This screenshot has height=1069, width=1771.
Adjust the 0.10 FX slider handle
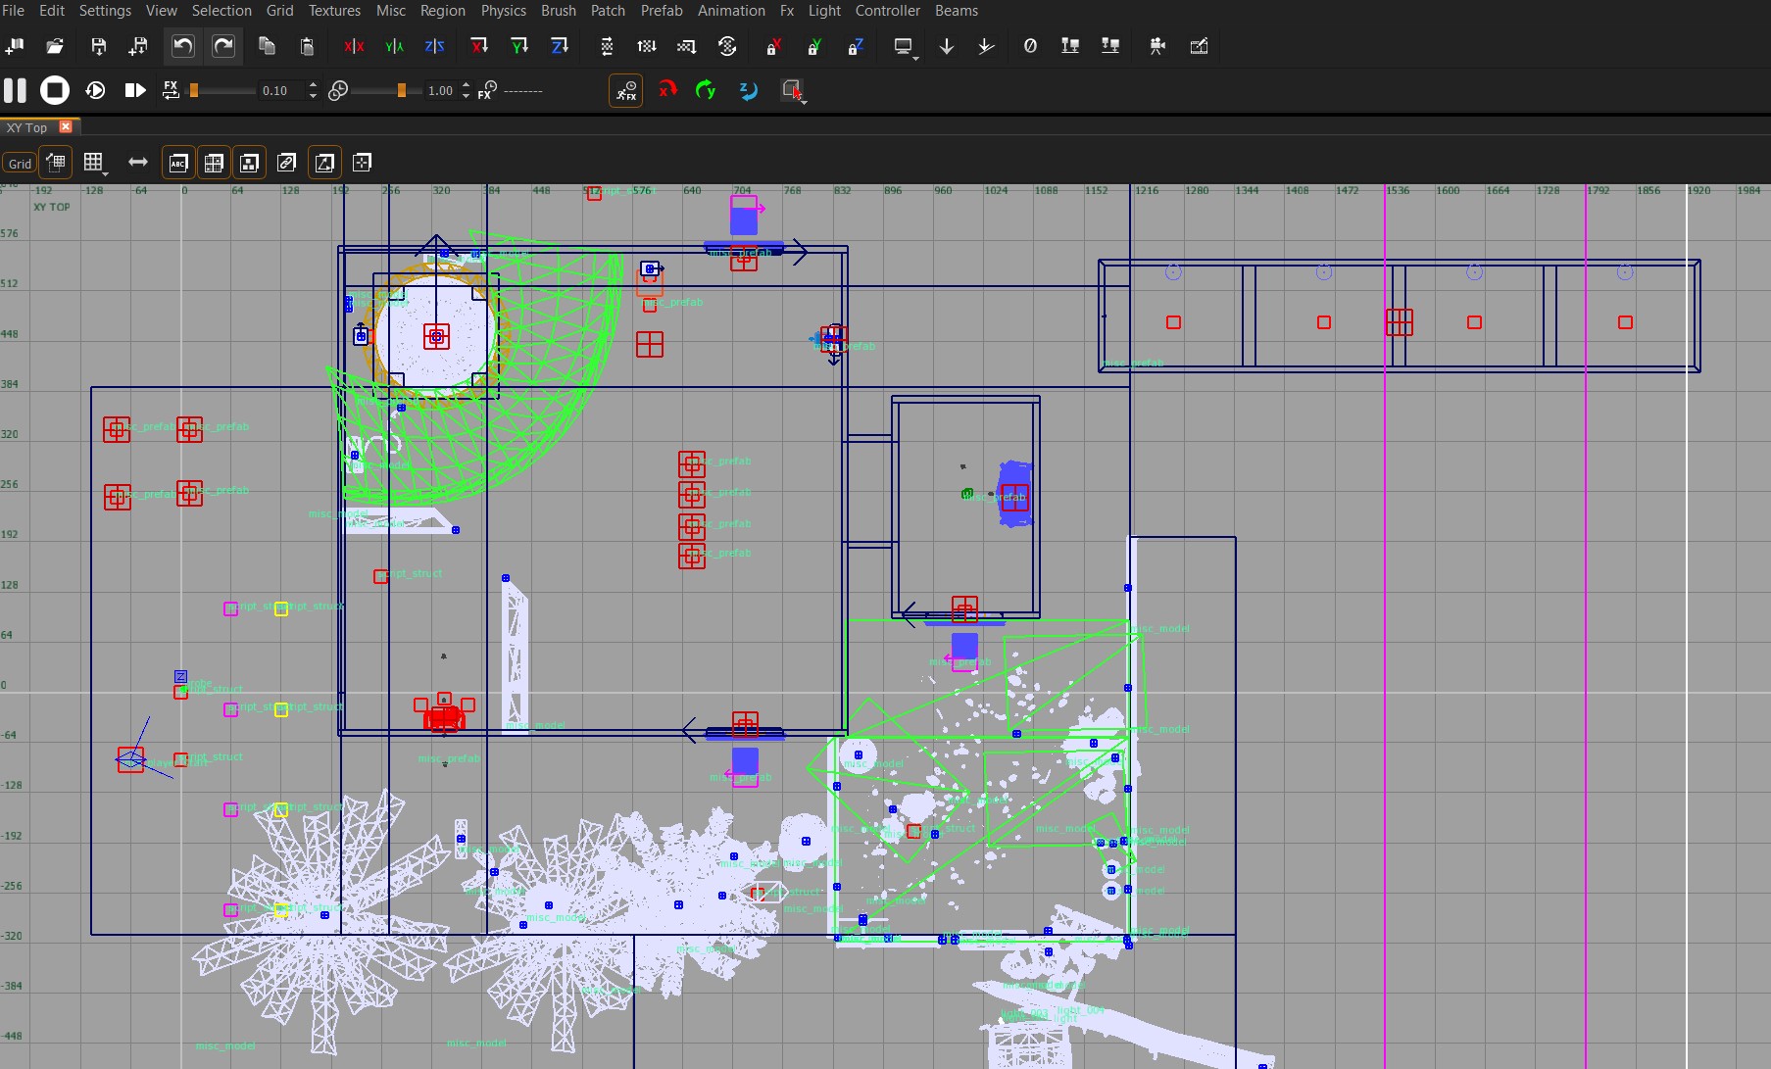(194, 90)
